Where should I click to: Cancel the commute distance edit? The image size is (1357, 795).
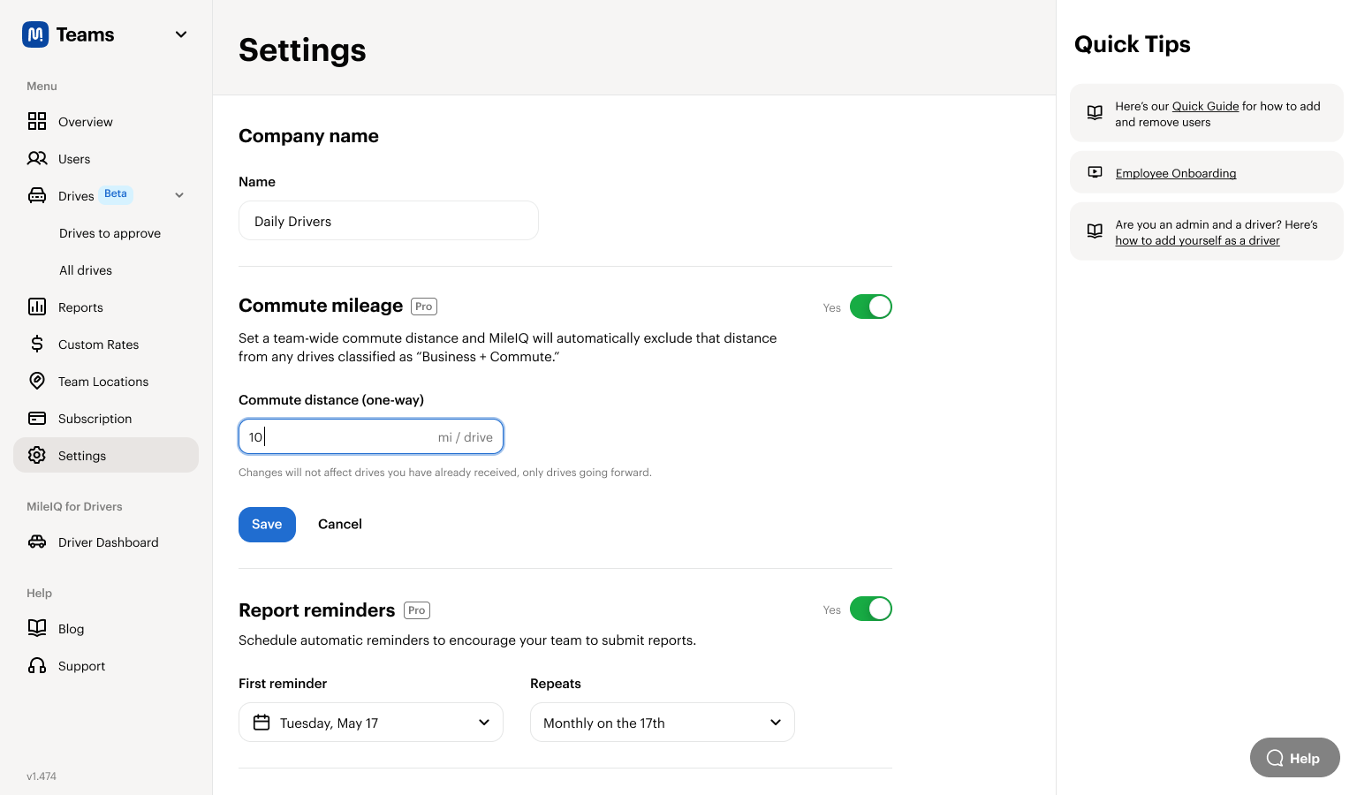point(340,525)
